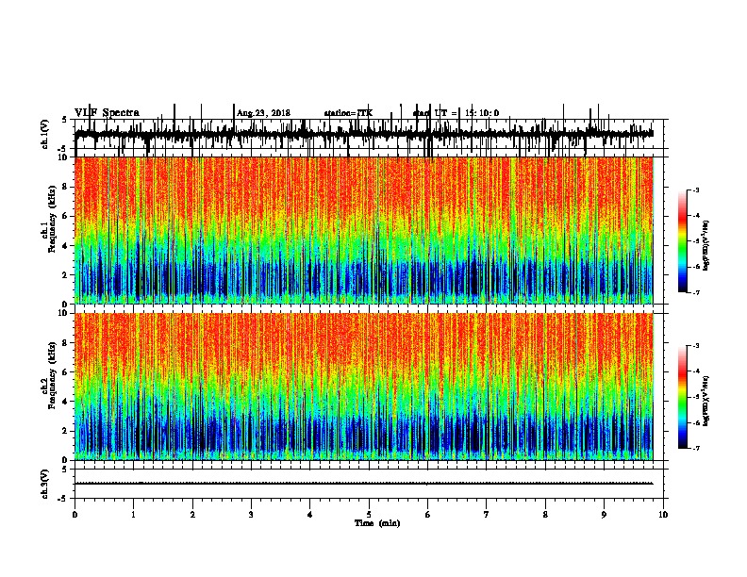Click the time axis tick label "5"
Viewport: 747px width, 577px height.
(x=369, y=515)
